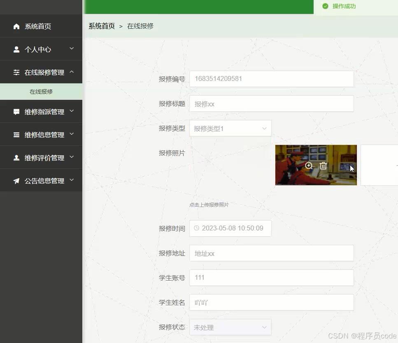The height and width of the screenshot is (343, 398).
Task: Click the magnifier zoom icon on repair photo
Action: (309, 166)
